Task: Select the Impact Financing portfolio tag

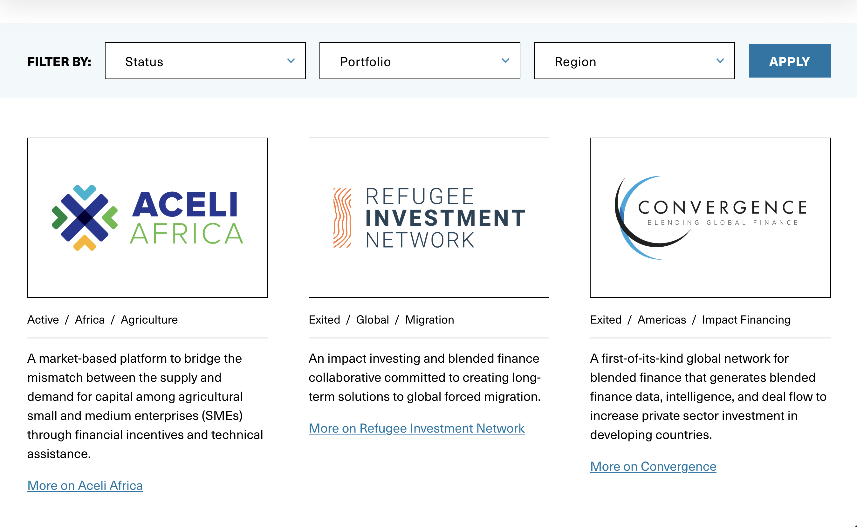Action: 746,320
